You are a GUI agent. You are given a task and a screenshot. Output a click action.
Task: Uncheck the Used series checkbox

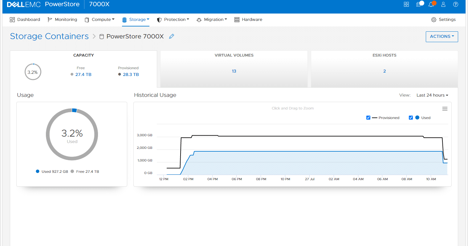[411, 118]
